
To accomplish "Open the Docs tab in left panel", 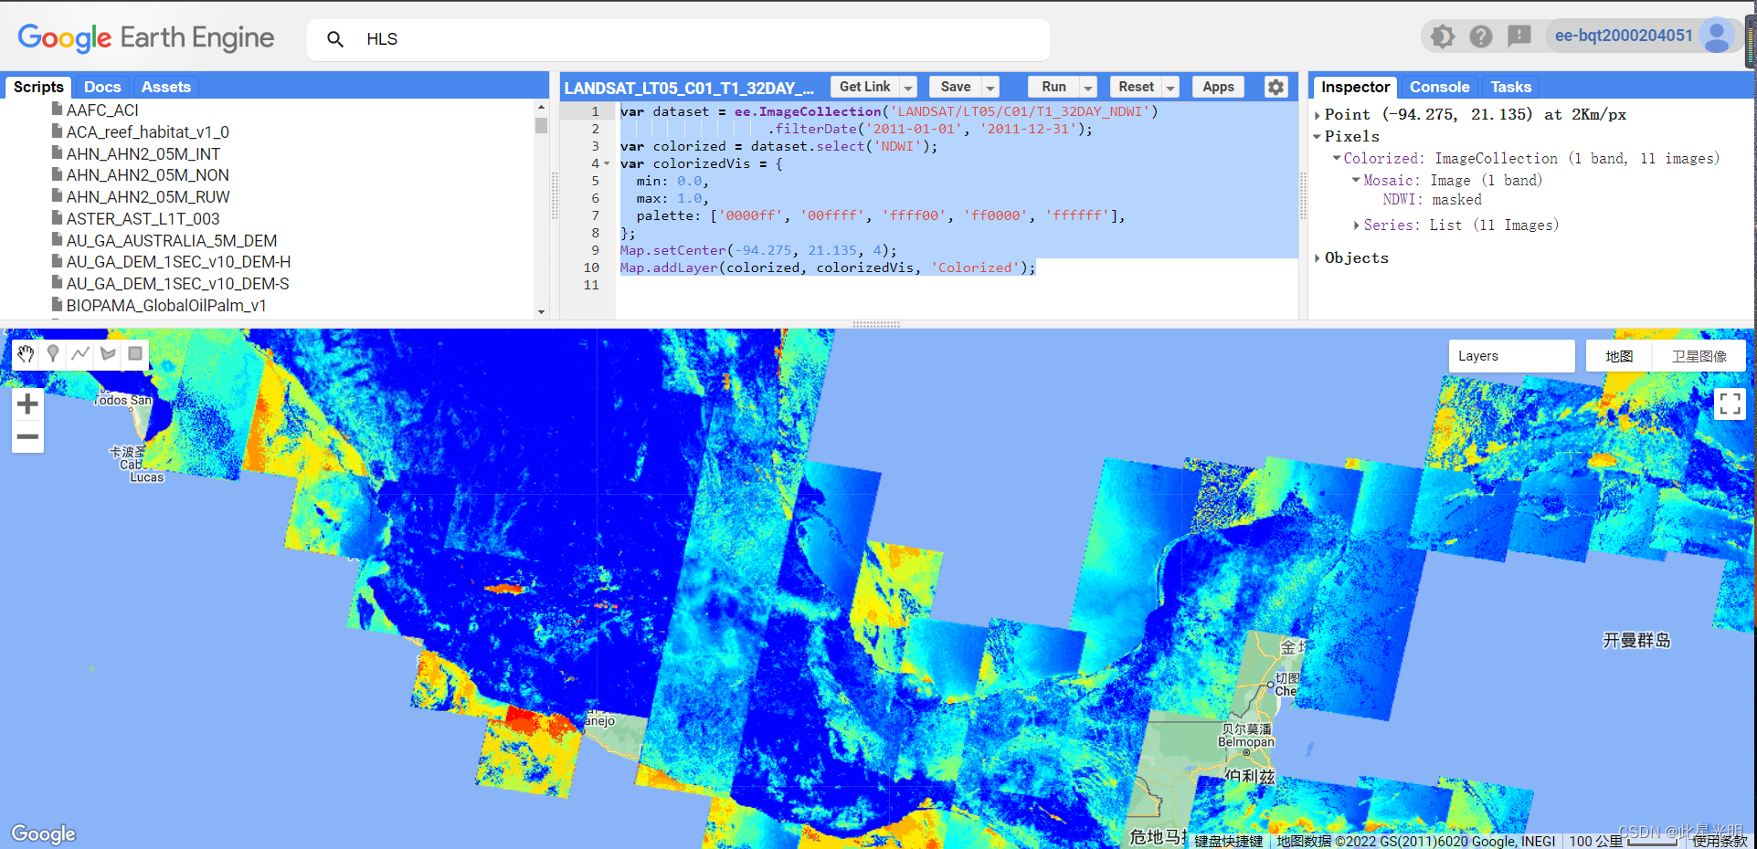I will tap(101, 87).
